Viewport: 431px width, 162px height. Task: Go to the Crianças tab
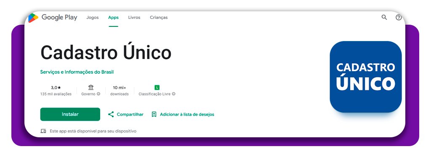[x=159, y=18]
